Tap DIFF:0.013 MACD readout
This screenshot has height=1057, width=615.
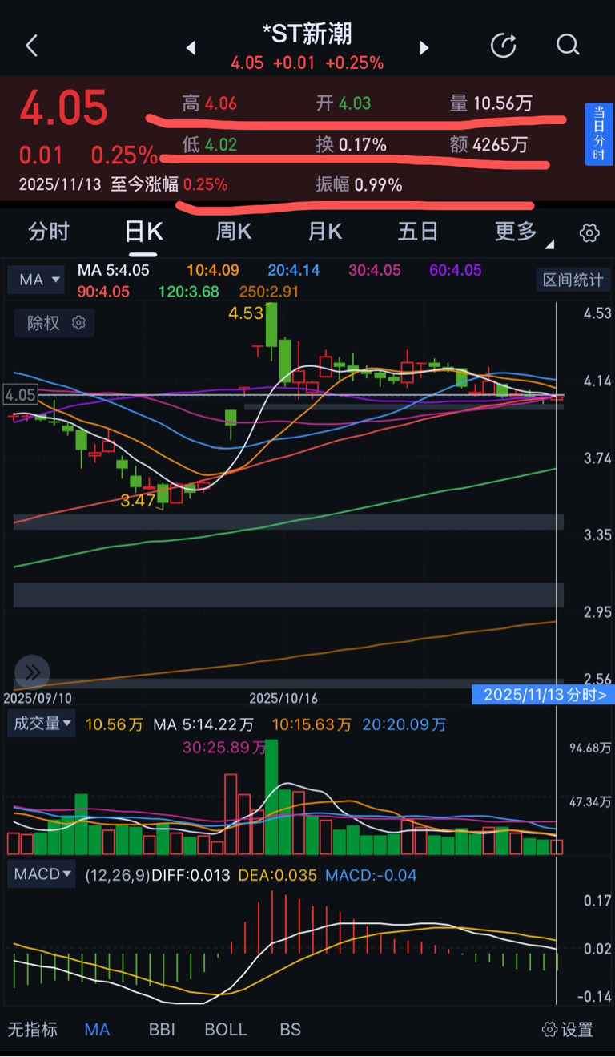point(191,875)
